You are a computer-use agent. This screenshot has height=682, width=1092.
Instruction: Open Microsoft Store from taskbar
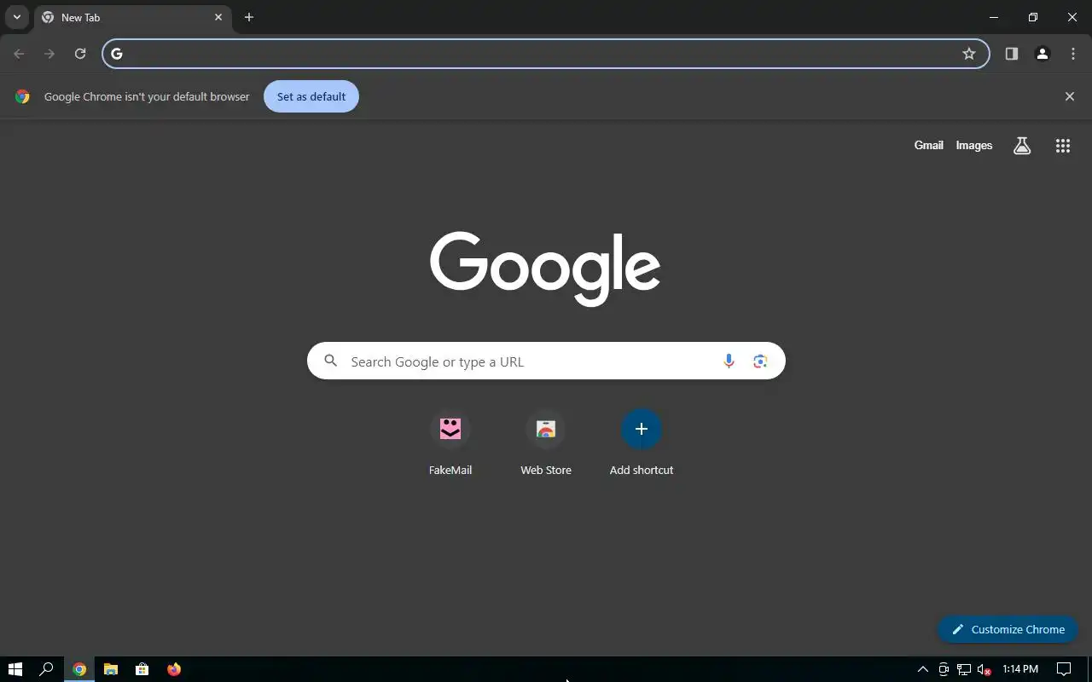tap(142, 669)
